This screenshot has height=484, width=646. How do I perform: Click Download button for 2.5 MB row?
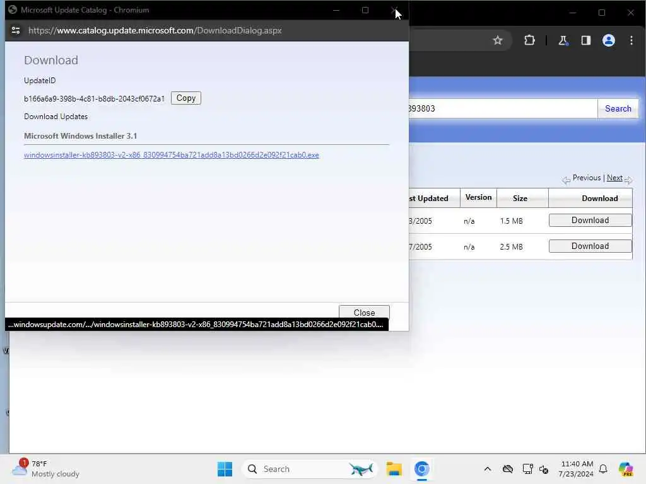(590, 246)
